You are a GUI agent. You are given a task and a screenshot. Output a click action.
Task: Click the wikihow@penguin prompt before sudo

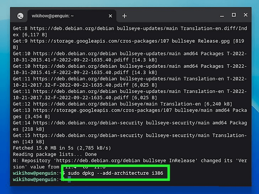pyautogui.click(x=36, y=173)
